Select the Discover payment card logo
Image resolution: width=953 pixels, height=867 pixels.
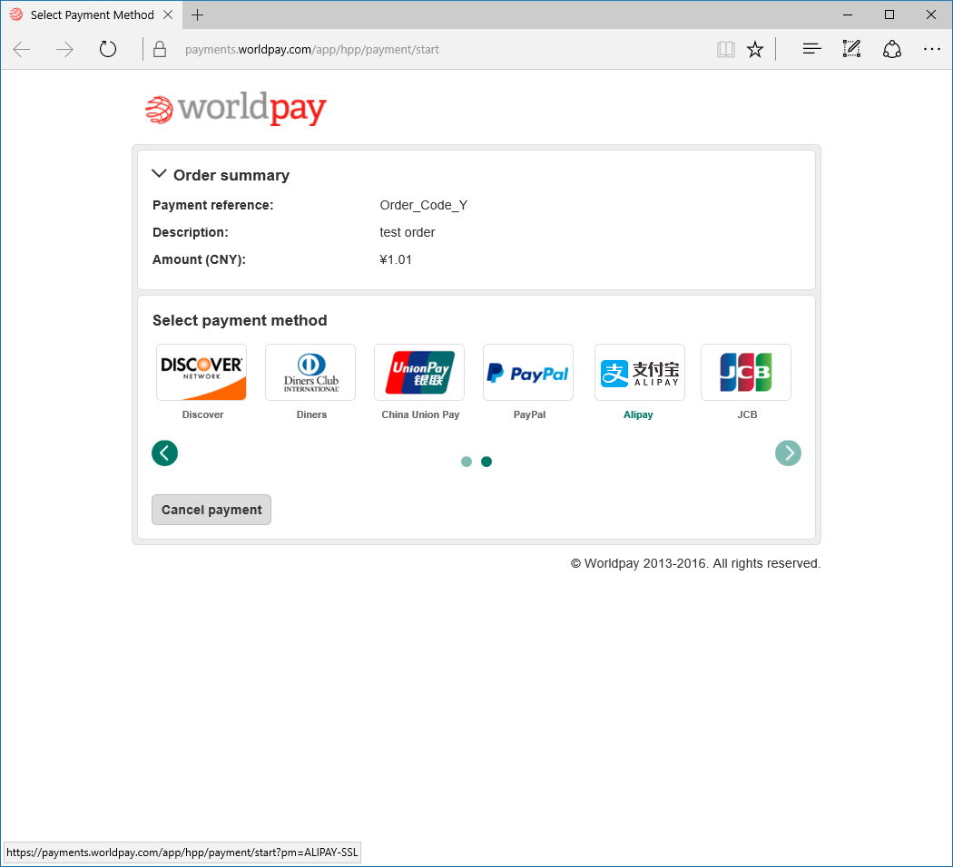click(x=201, y=372)
